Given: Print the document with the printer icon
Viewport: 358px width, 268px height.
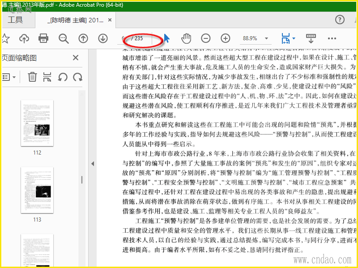Looking at the screenshot, I should 43,38.
